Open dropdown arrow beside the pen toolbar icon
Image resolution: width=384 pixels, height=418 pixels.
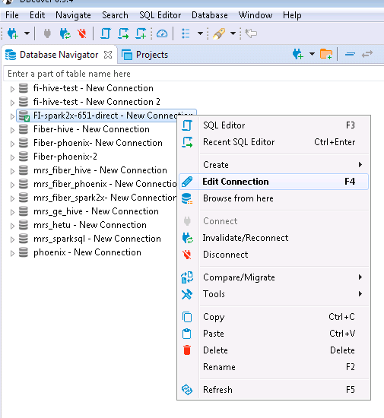click(x=233, y=33)
